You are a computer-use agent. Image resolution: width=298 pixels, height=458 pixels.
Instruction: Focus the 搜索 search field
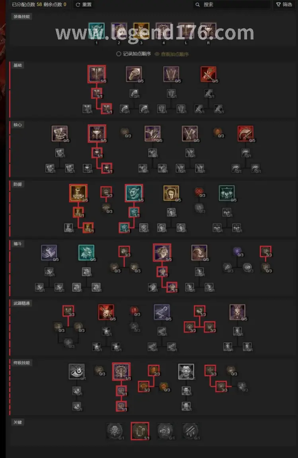tap(232, 4)
